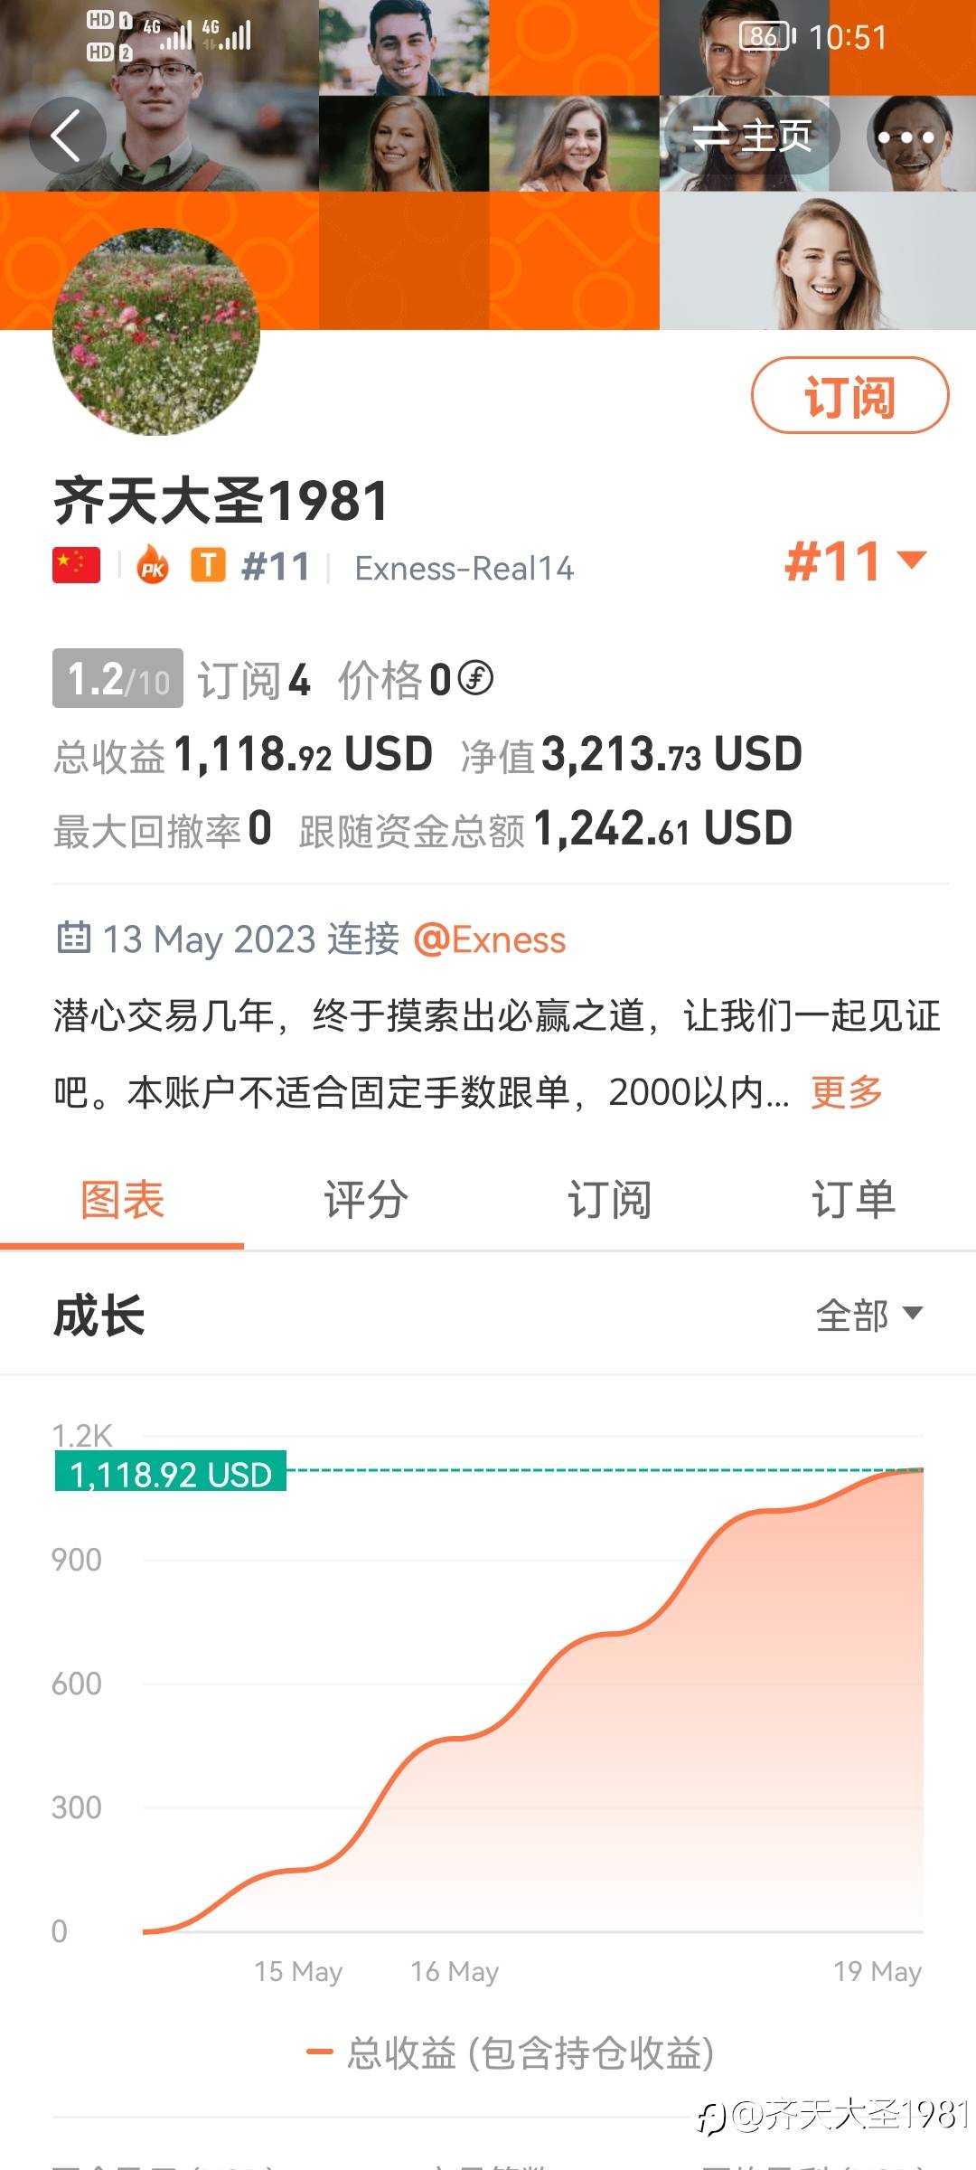Tap the PK flame badge icon
Screen dimensions: 976x2170
click(153, 567)
